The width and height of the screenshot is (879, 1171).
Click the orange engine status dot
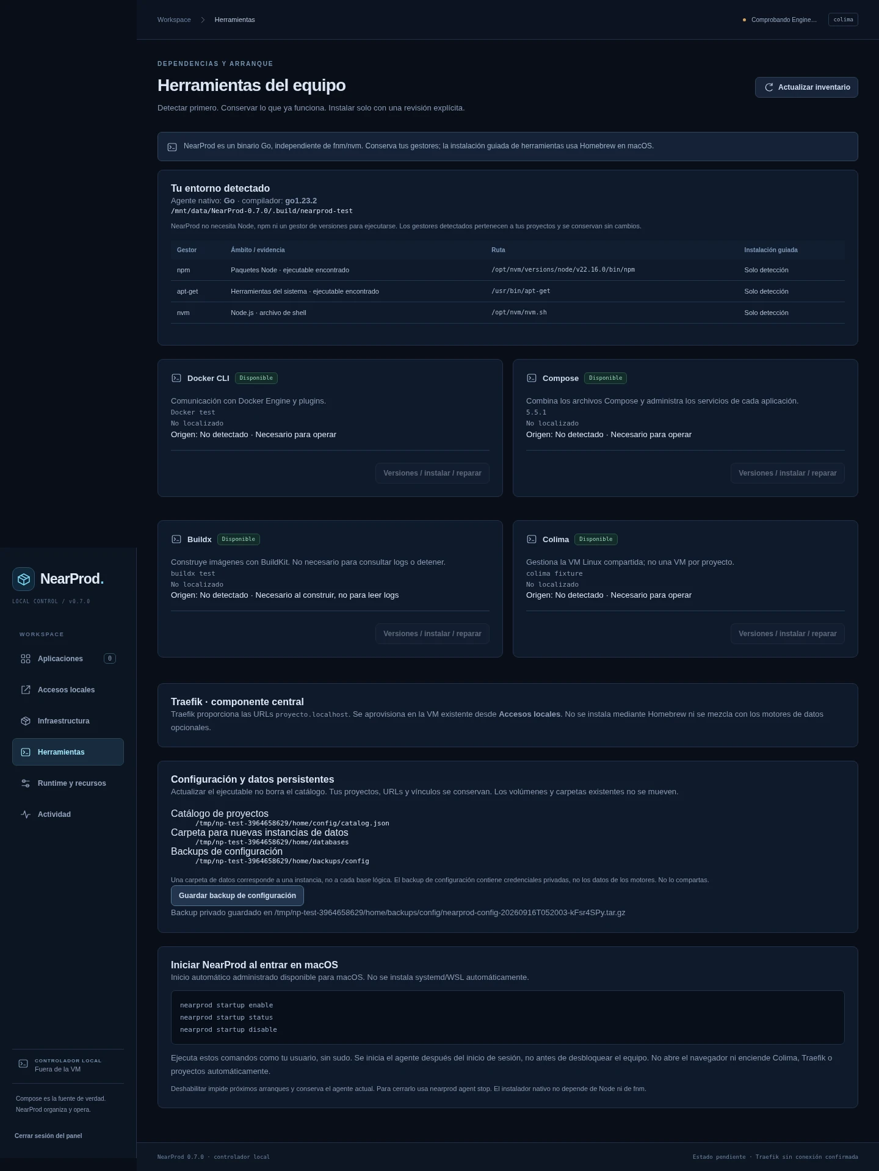tap(744, 20)
